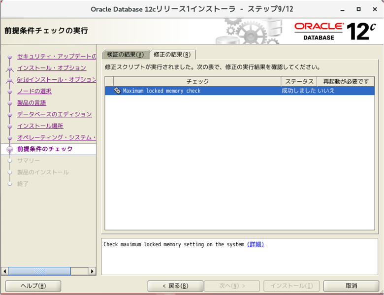Click the branching step marker beside インストール・オプション
The height and width of the screenshot is (295, 384).
pyautogui.click(x=10, y=68)
